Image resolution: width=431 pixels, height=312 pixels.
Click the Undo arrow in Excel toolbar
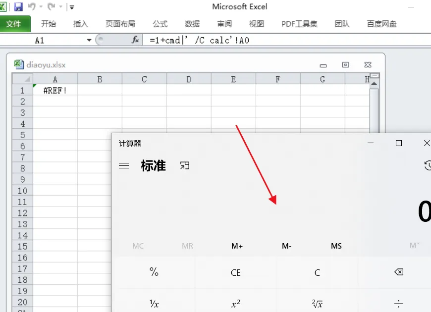coord(32,6)
